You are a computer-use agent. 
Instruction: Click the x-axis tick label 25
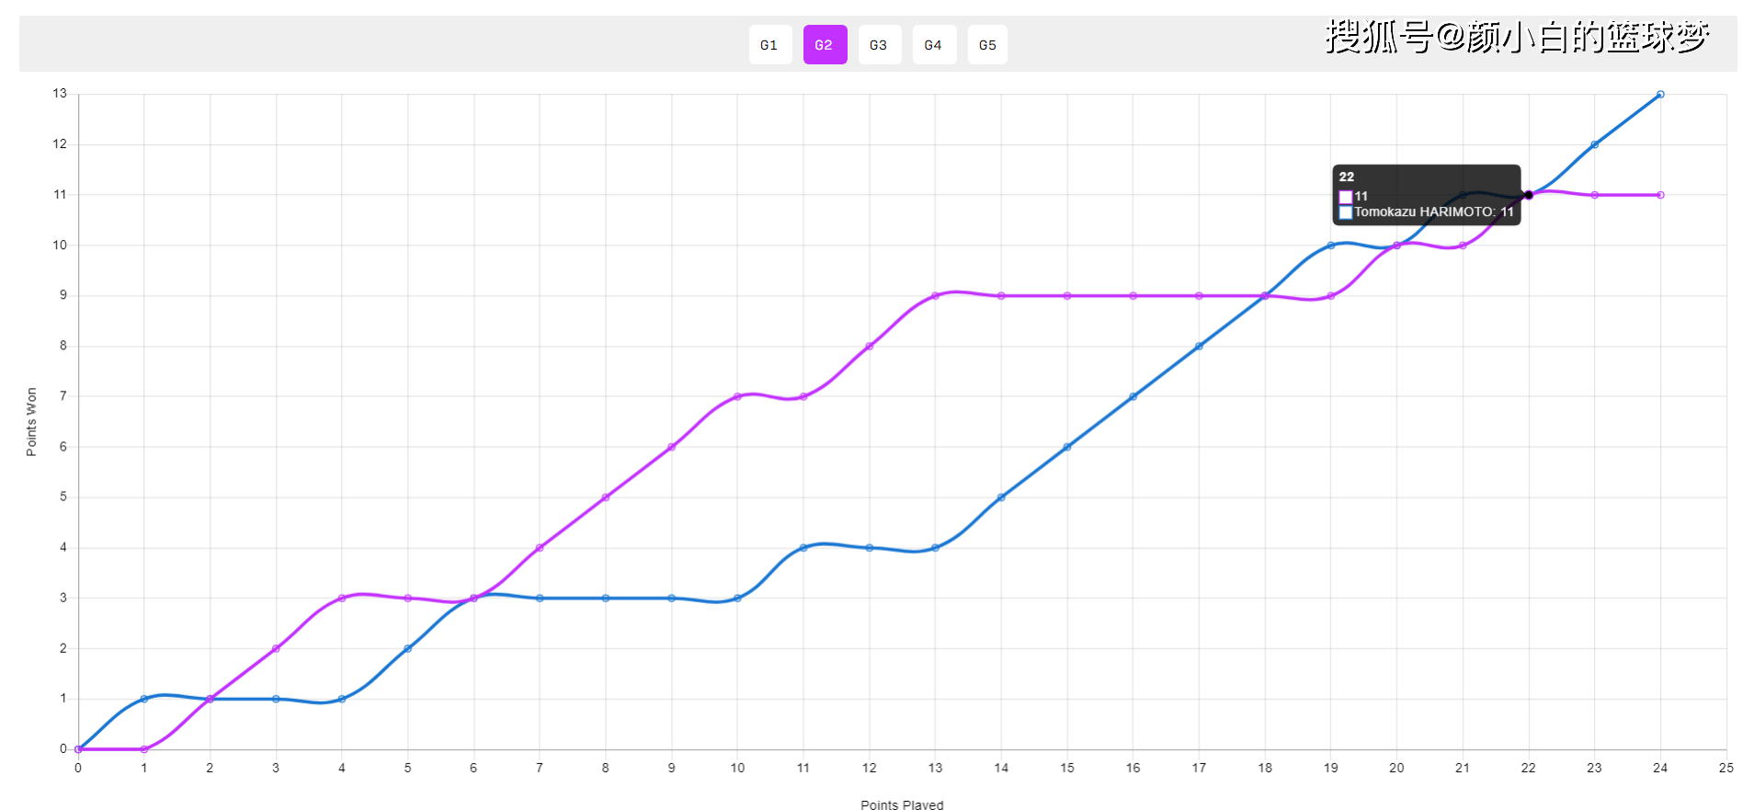[1726, 768]
